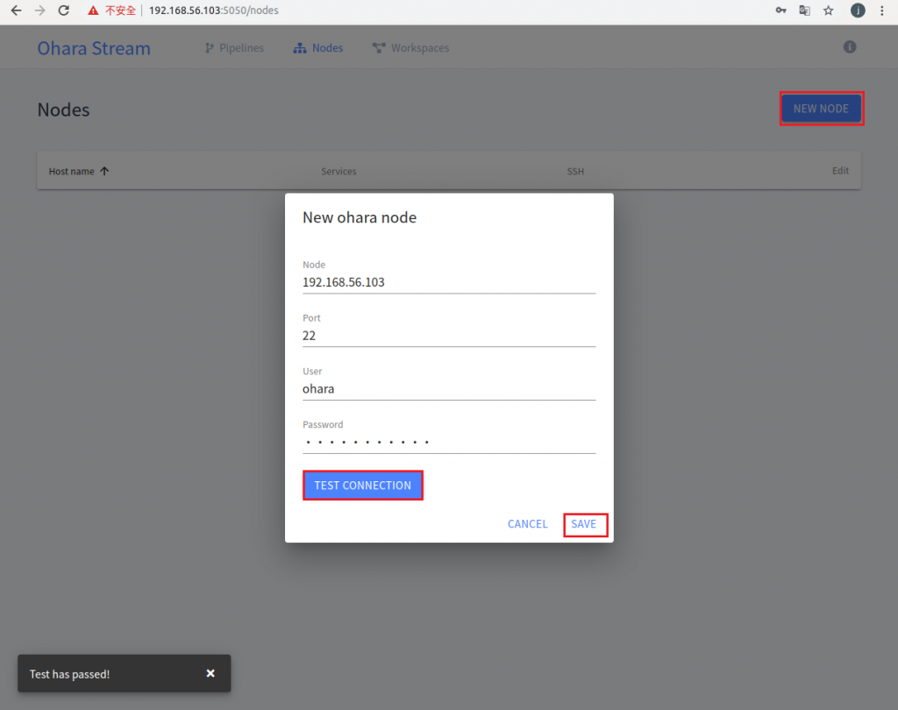The width and height of the screenshot is (898, 710).
Task: Click the 'New ohara node' dialog title
Action: (360, 217)
